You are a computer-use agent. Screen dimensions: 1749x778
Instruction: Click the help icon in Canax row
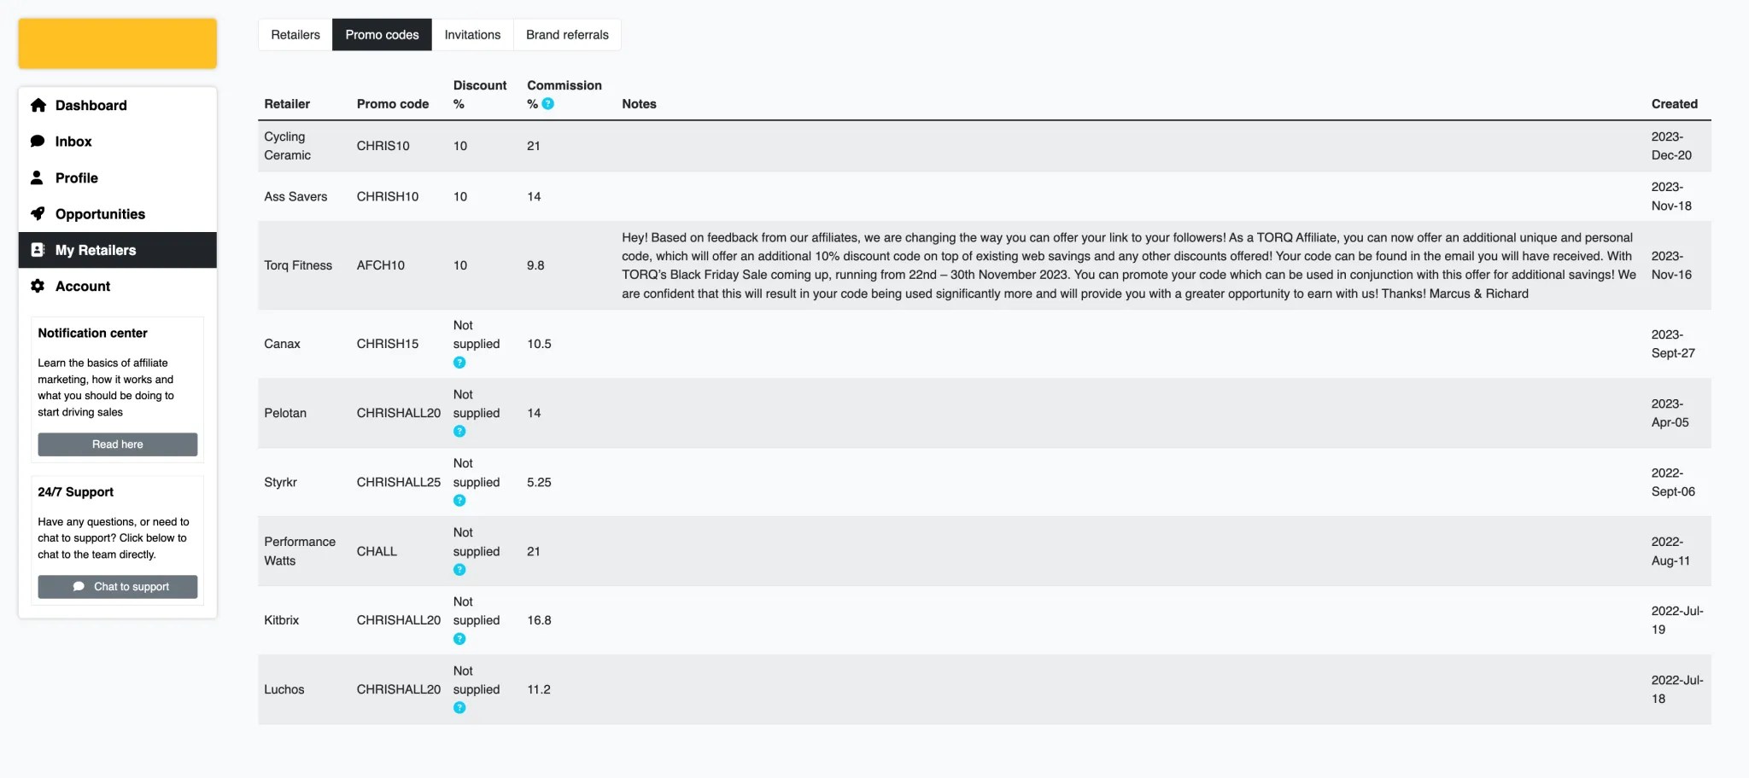coord(459,363)
